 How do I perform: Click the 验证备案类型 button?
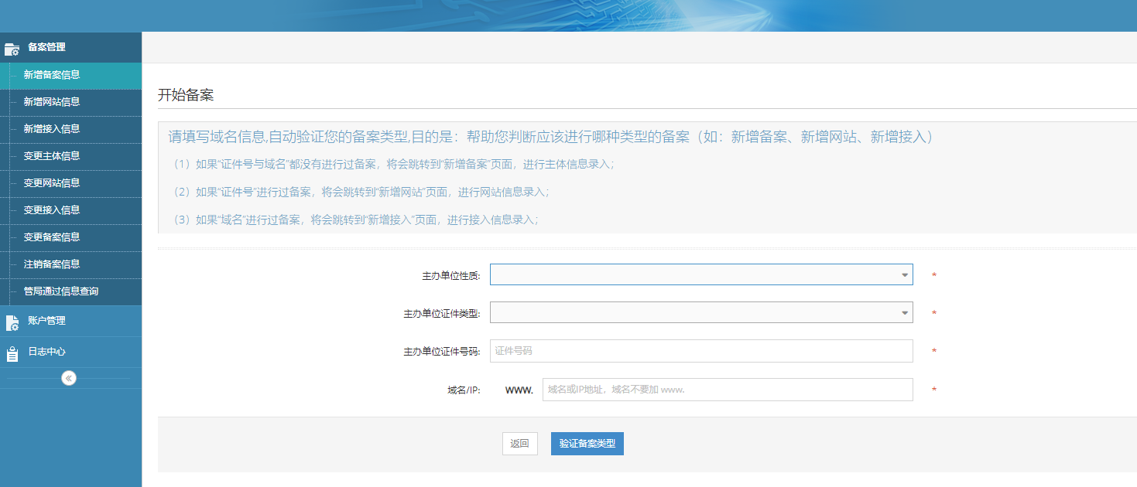(x=587, y=444)
